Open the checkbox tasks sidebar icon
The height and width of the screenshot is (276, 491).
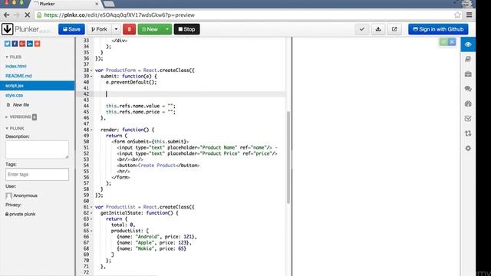point(468,118)
